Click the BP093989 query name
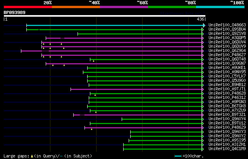The width and height of the screenshot is (248, 159). coord(15,12)
